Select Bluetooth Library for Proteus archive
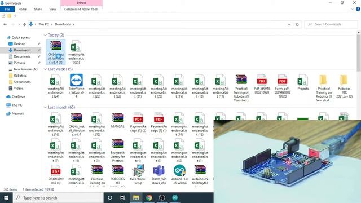361x203 pixels. 117,151
